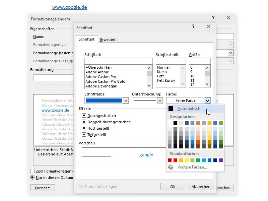Pick orange swatch in Designfarben top row
The width and height of the screenshot is (268, 201).
198,123
